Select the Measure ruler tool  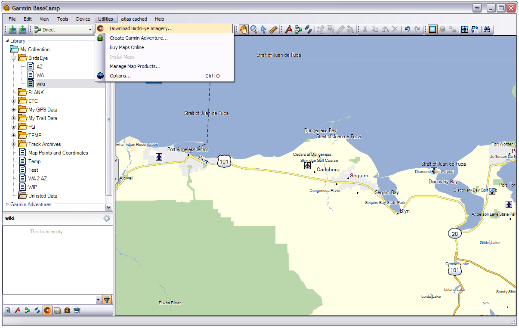tap(273, 29)
